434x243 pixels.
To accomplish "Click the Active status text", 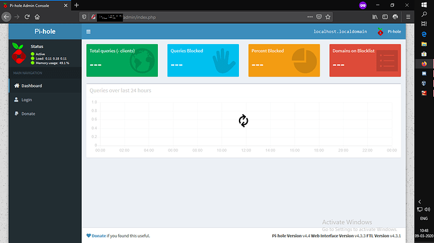I will 40,54.
